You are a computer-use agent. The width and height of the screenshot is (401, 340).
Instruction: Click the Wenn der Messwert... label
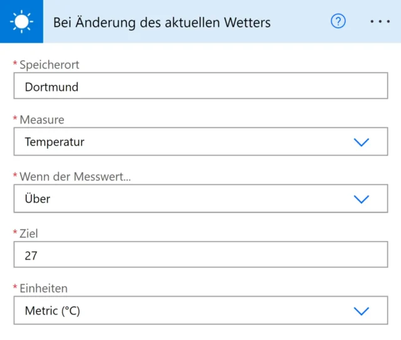click(75, 176)
